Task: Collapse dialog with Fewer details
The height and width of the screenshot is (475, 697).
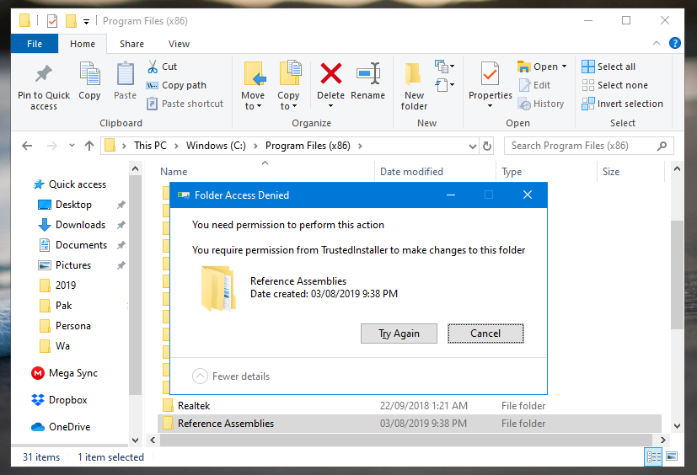Action: coord(231,376)
